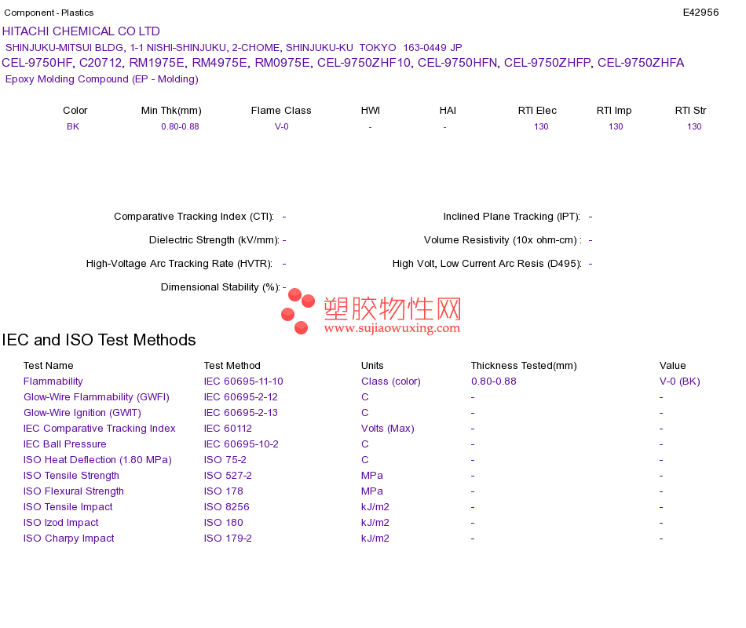
Task: Click the SHINJUKU-MITSUI BLDG address line
Action: pyautogui.click(x=233, y=48)
